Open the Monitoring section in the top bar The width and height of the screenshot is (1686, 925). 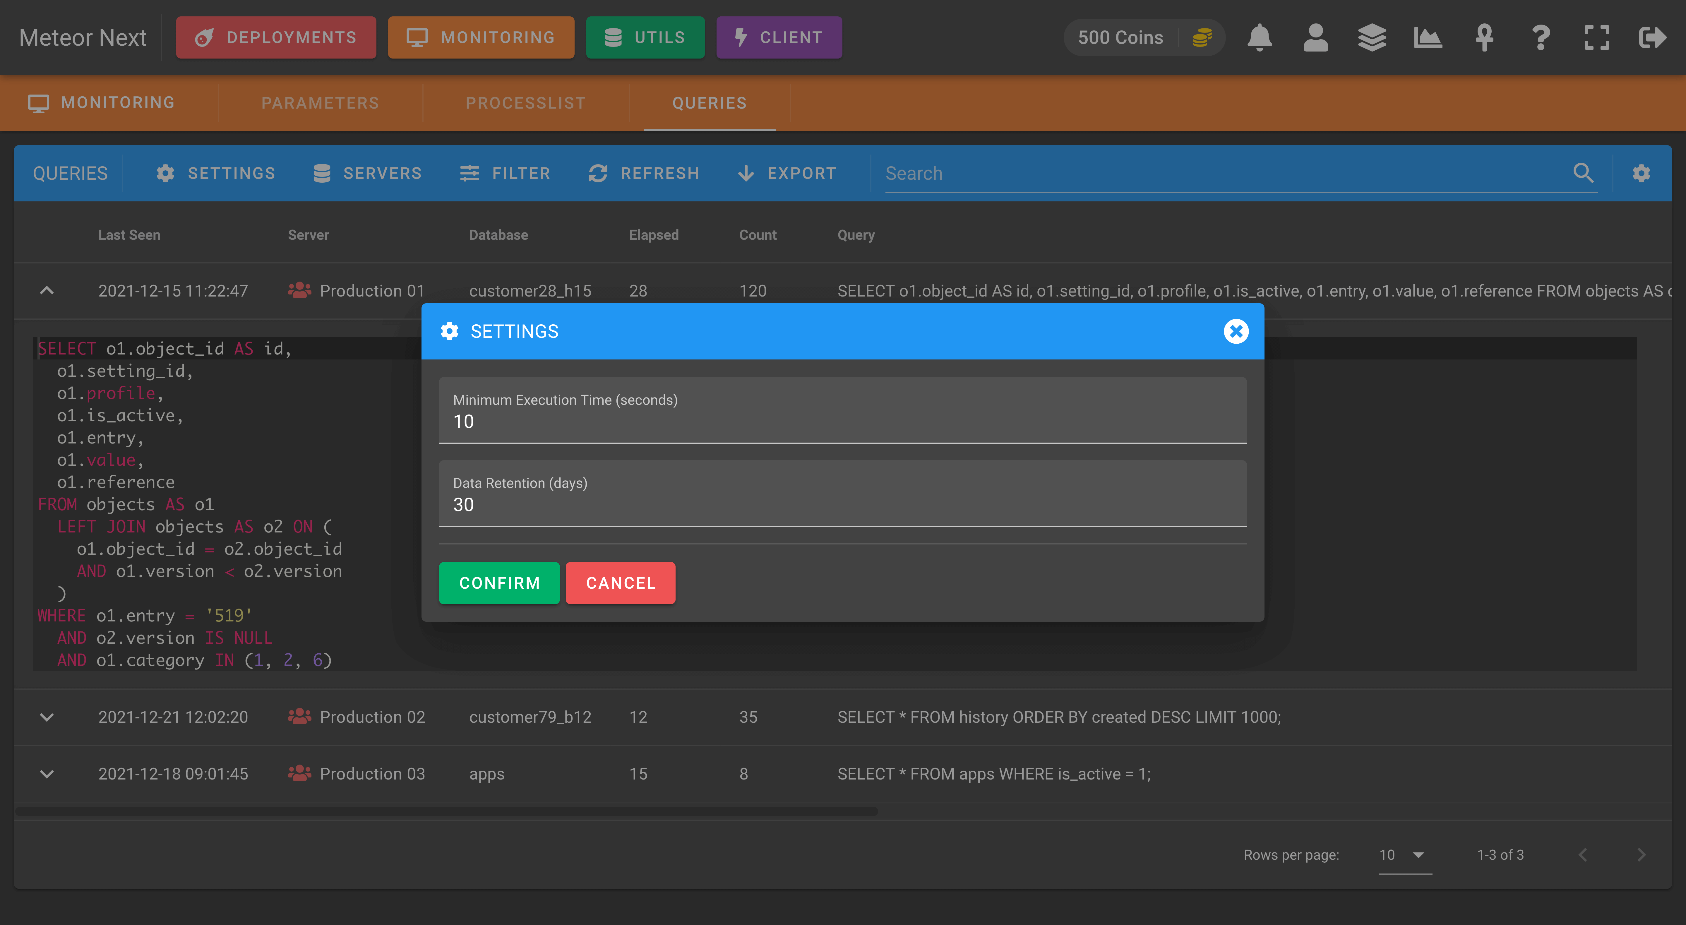[x=480, y=37]
